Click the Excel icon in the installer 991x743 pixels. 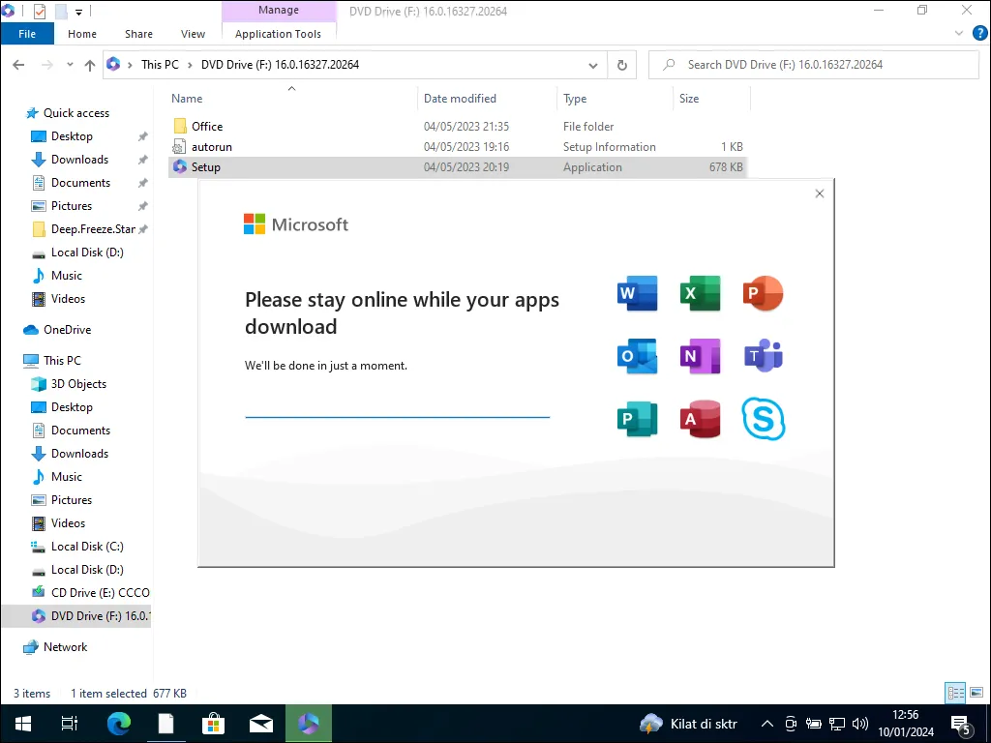(699, 292)
